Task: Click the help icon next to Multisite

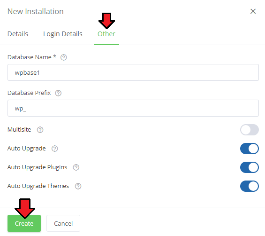Action: [40, 130]
